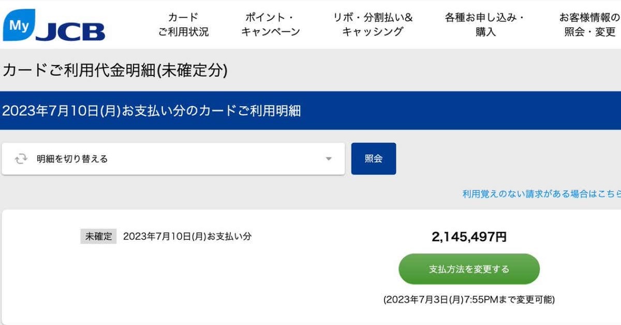621x325 pixels.
Task: Expand the statement selector's dropdown arrow
Action: (x=329, y=159)
